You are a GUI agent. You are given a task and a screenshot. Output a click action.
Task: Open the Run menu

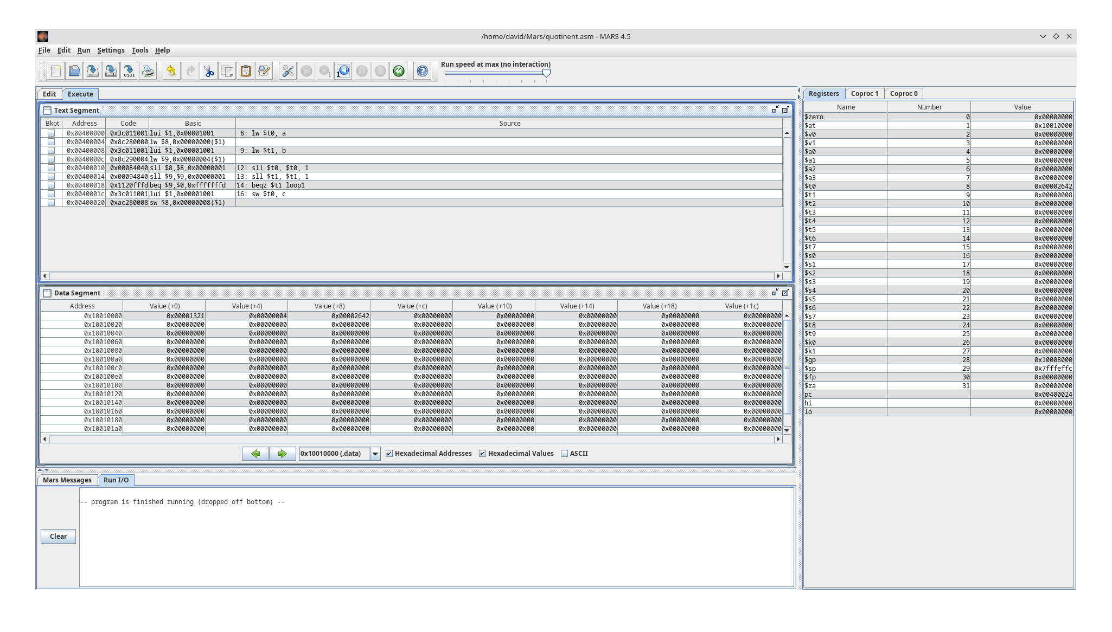tap(84, 50)
